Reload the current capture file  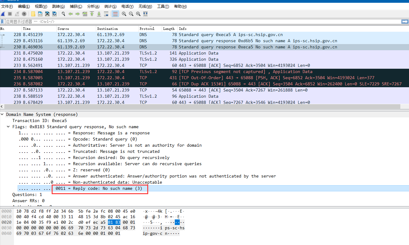tap(54, 14)
